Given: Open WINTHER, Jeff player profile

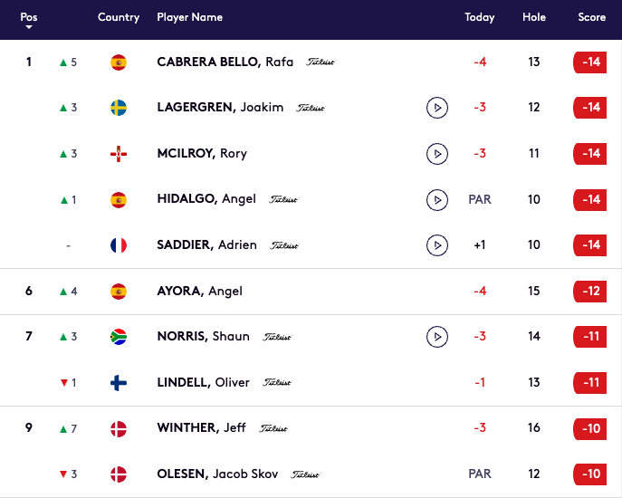Looking at the screenshot, I should pos(201,428).
